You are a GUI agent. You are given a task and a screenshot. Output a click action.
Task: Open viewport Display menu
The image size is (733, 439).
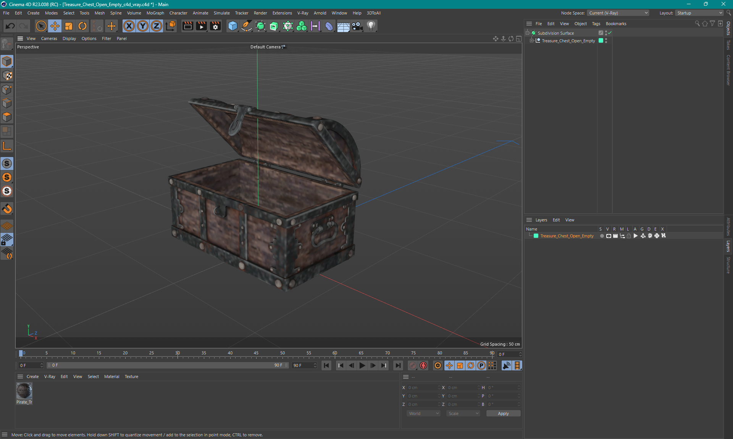[x=69, y=38]
